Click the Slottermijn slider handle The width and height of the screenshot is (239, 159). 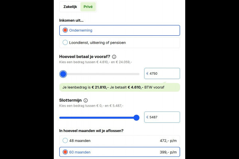click(136, 118)
